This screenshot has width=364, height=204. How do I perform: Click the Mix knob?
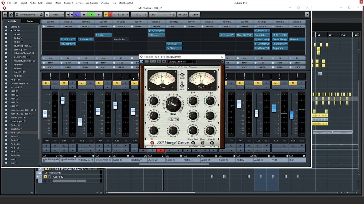coord(193,130)
